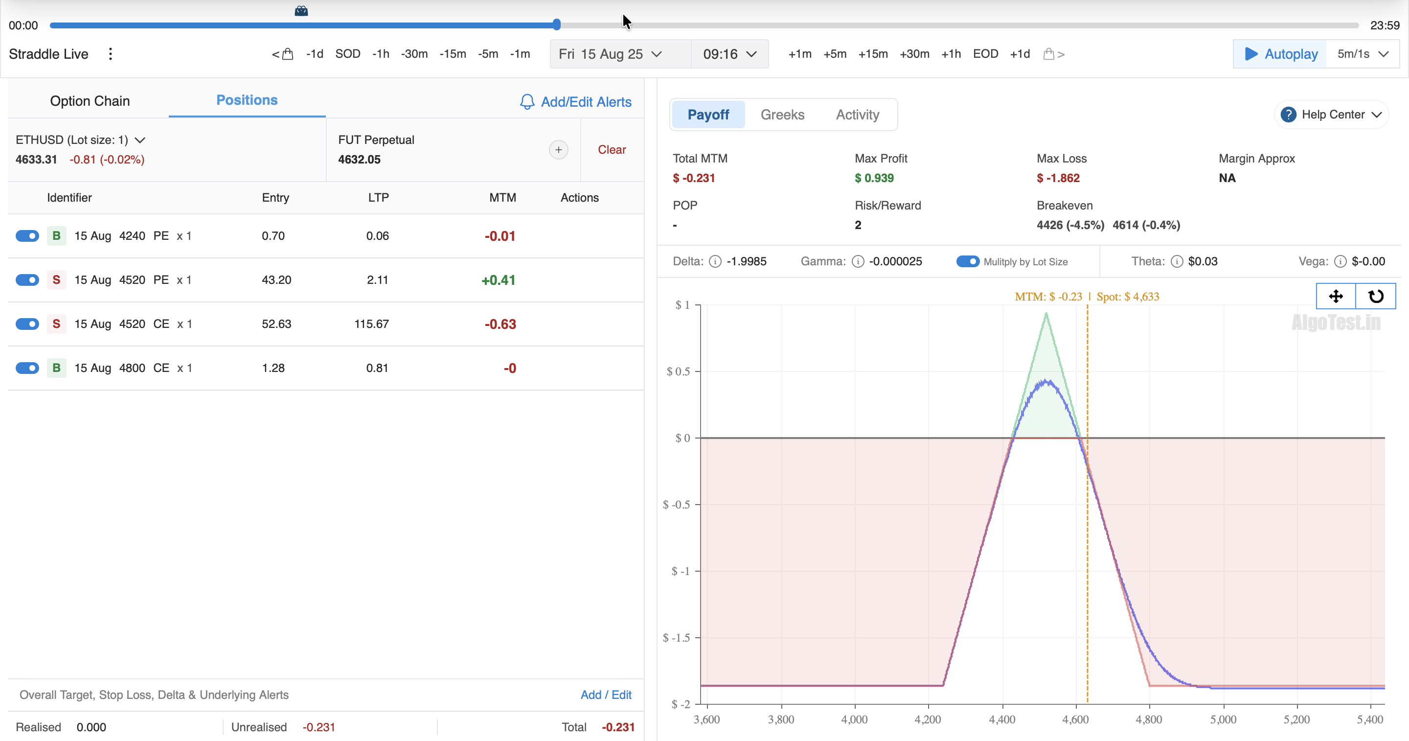Click the Delta info icon
Screen dimensions: 1409x741
pos(715,261)
